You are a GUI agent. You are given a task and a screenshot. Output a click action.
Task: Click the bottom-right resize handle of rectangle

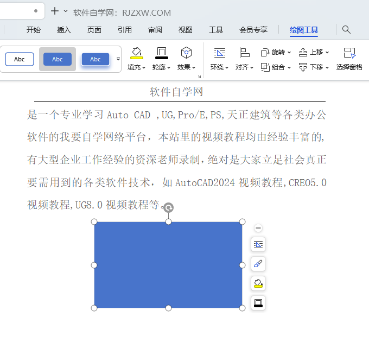pyautogui.click(x=242, y=308)
